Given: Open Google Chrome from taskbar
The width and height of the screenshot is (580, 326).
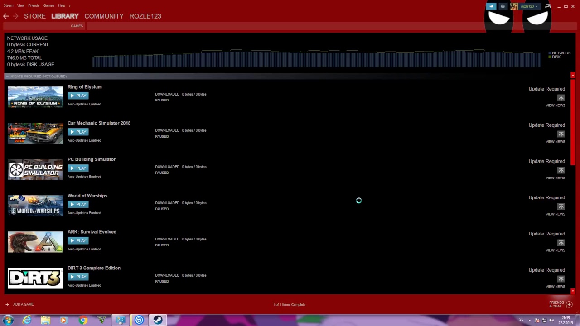Looking at the screenshot, I should click(x=82, y=320).
